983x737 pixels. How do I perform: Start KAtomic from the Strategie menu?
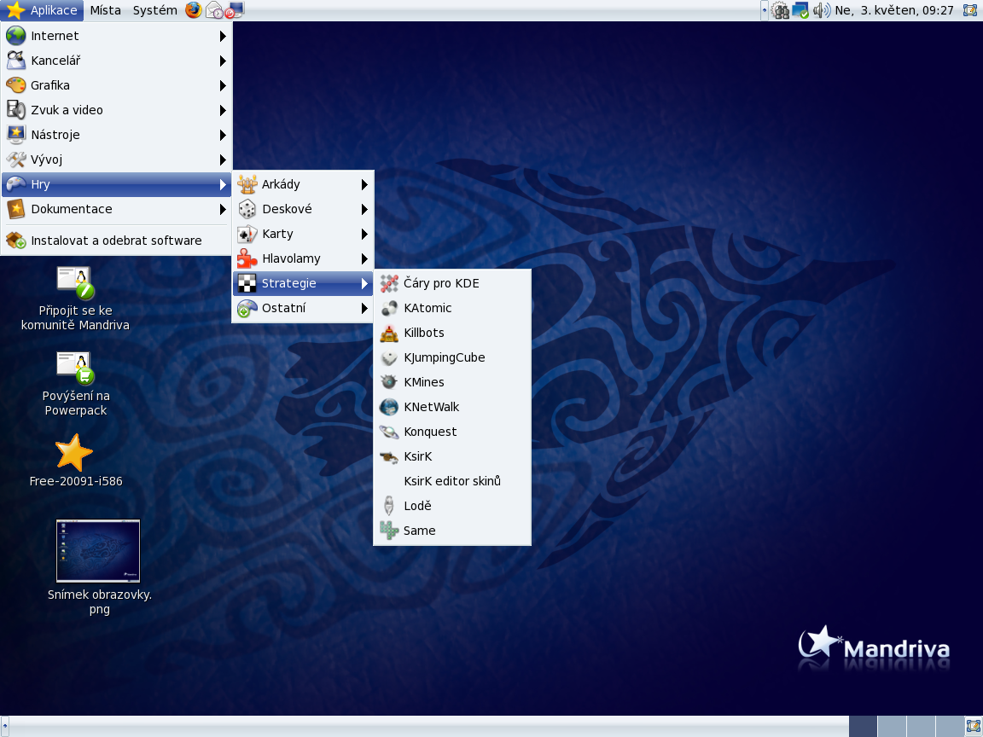pos(452,308)
